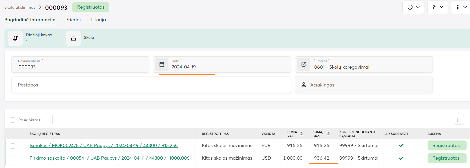Switch to the Istorija tab

point(99,20)
